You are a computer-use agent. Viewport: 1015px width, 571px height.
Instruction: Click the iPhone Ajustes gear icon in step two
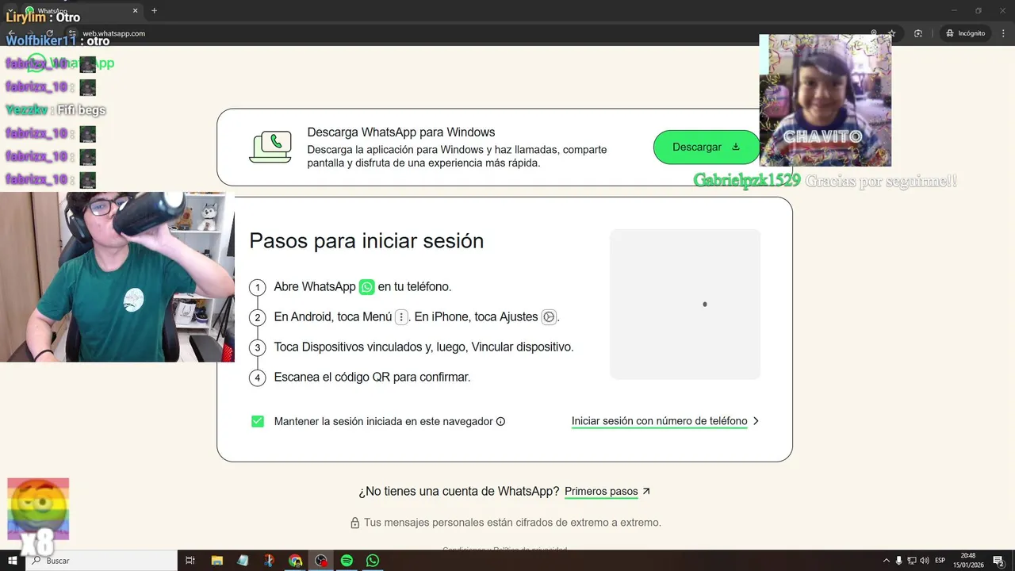(548, 317)
